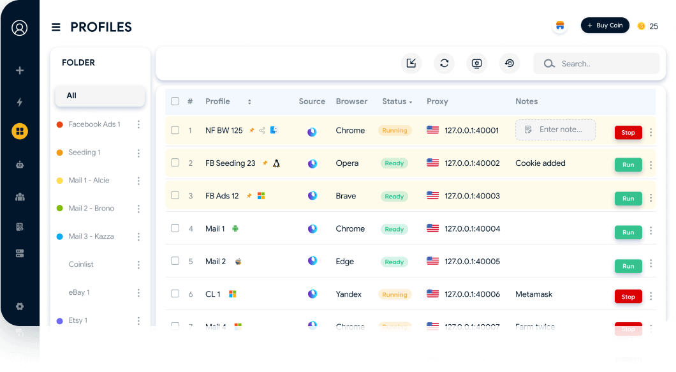Open options menu for Seeding 1 folder
This screenshot has width=676, height=372.
coord(138,153)
